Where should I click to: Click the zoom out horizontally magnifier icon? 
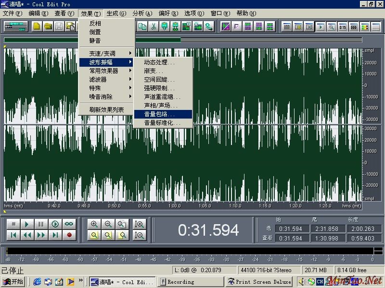click(108, 224)
